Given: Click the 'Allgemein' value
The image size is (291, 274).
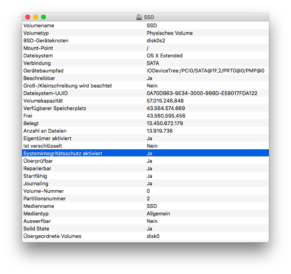Looking at the screenshot, I should pyautogui.click(x=158, y=214).
